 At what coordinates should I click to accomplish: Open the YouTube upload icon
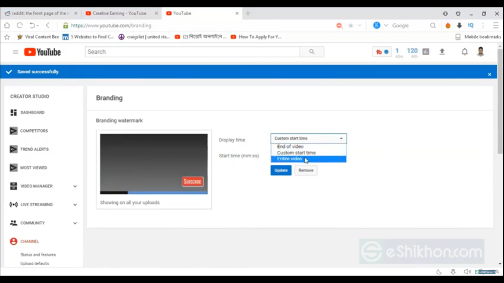coord(442,52)
